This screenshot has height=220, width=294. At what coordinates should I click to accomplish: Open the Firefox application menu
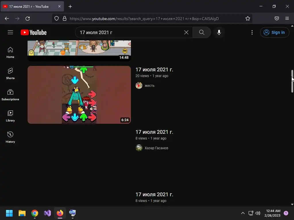tap(287, 19)
